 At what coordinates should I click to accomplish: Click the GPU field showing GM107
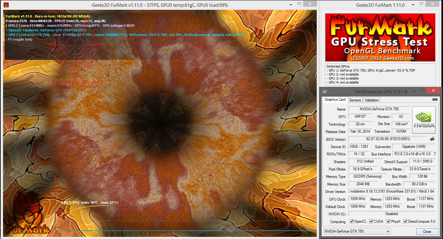tap(360, 116)
